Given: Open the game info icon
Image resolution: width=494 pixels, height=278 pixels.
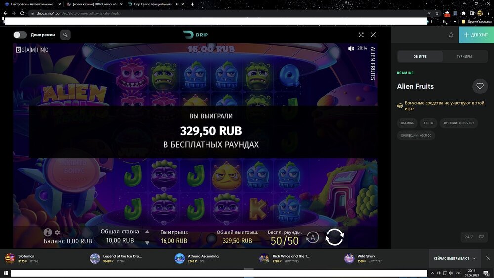Looking at the screenshot, I should tap(47, 232).
